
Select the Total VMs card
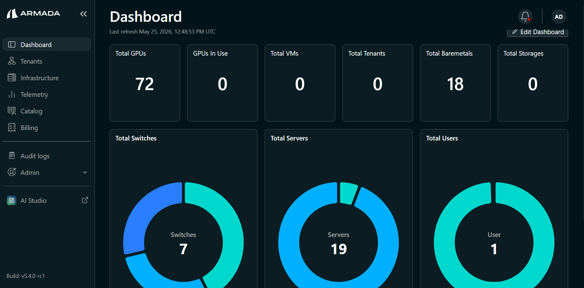300,83
